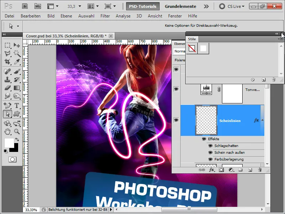Hide the Schein nach außen effect eye

point(210,153)
